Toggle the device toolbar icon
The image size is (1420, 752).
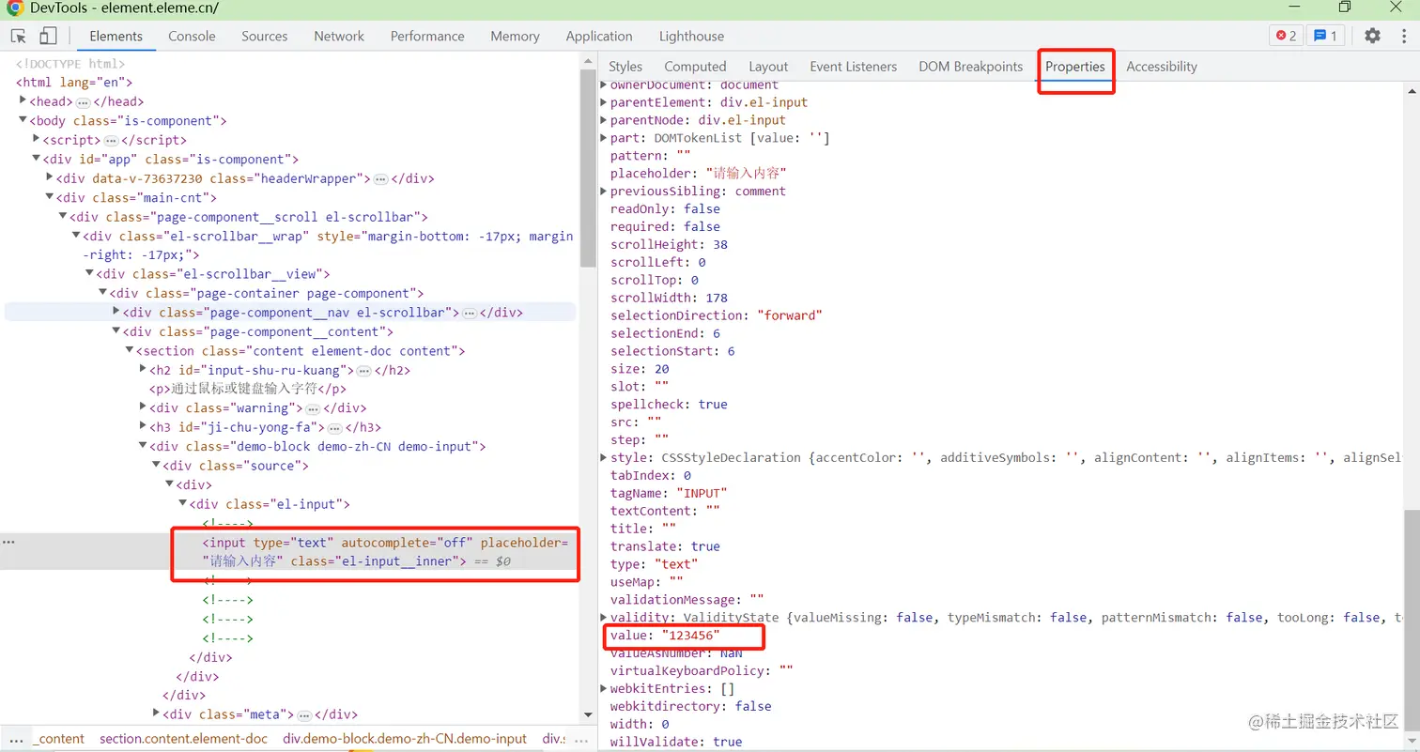[x=48, y=37]
